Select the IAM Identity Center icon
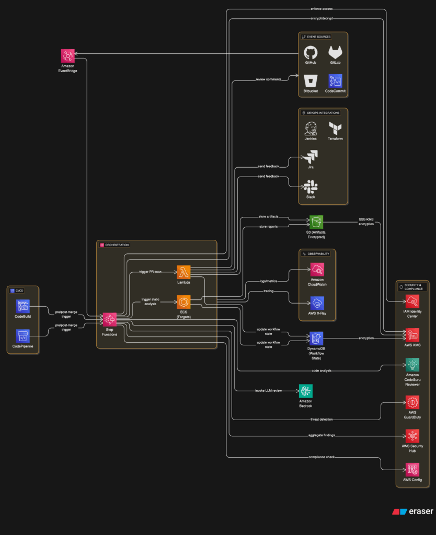436x535 pixels. click(x=412, y=301)
